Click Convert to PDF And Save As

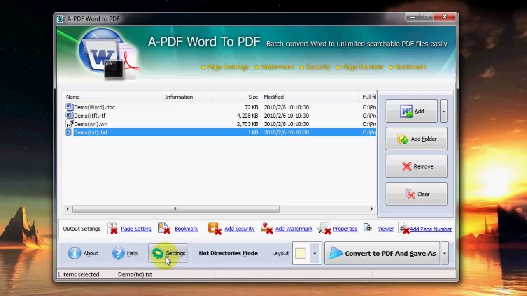(x=382, y=253)
